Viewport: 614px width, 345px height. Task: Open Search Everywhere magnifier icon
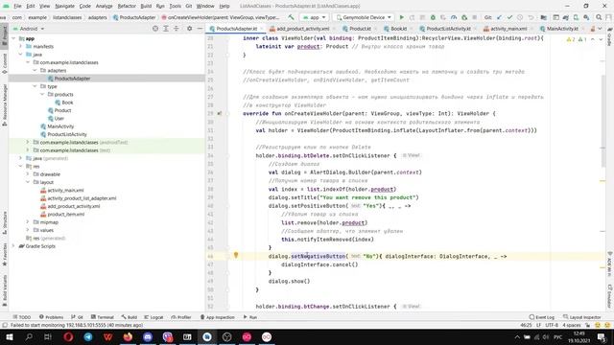599,17
